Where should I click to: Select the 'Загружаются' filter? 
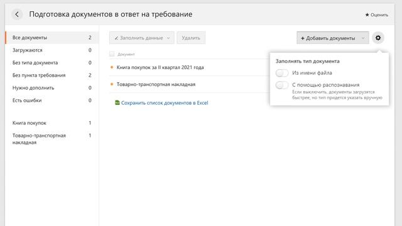tap(52, 50)
